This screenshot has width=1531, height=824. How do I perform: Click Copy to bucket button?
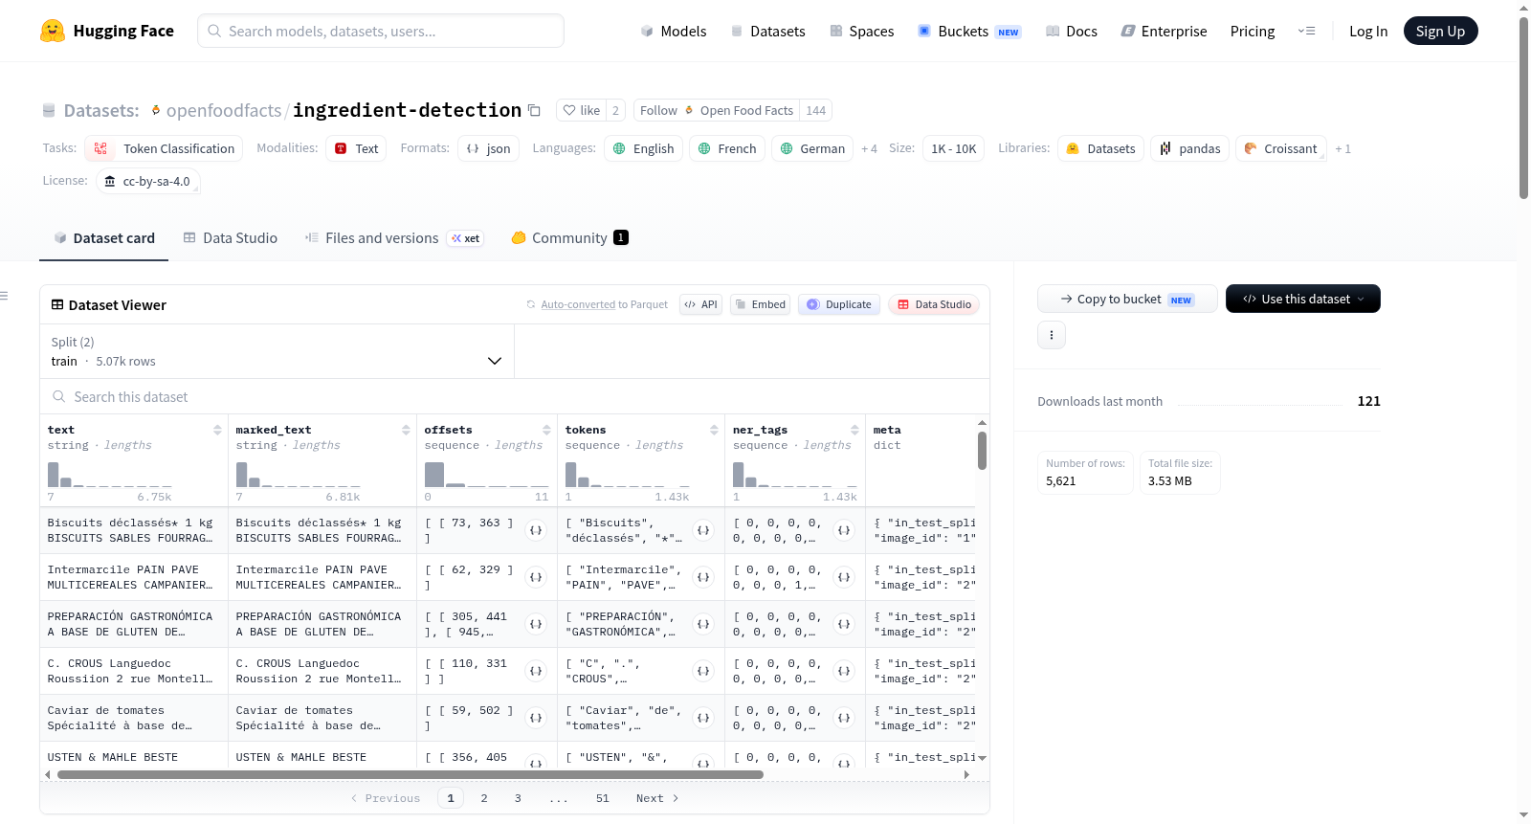click(x=1127, y=299)
